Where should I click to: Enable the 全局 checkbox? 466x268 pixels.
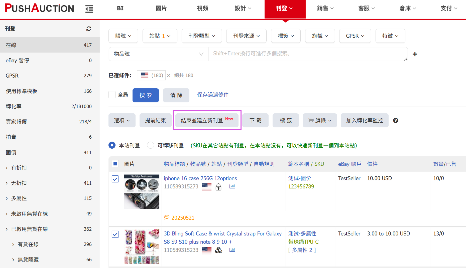coord(112,95)
